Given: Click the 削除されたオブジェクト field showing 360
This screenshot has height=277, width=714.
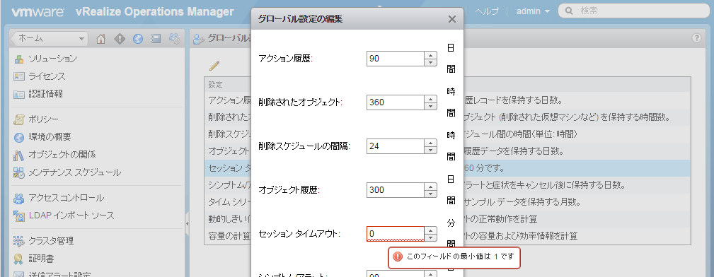Looking at the screenshot, I should coord(396,102).
